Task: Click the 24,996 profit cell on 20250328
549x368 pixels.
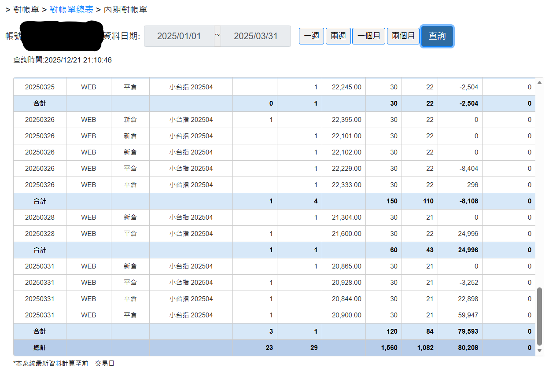Action: click(460, 234)
